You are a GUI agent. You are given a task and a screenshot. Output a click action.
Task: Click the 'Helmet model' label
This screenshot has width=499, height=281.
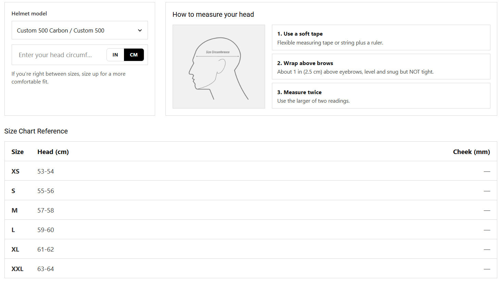[x=29, y=13]
